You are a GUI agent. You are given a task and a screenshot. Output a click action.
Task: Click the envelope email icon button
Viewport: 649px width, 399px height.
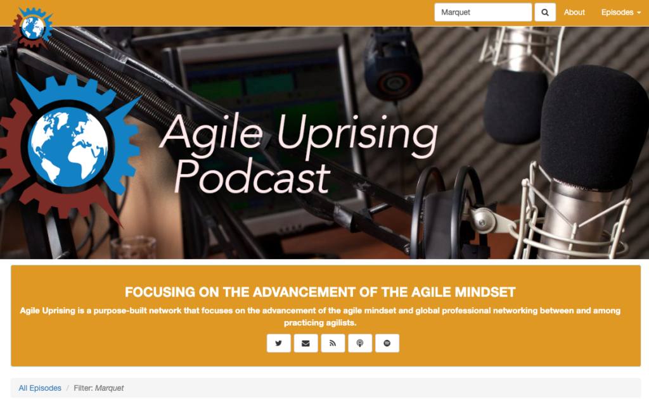(306, 343)
